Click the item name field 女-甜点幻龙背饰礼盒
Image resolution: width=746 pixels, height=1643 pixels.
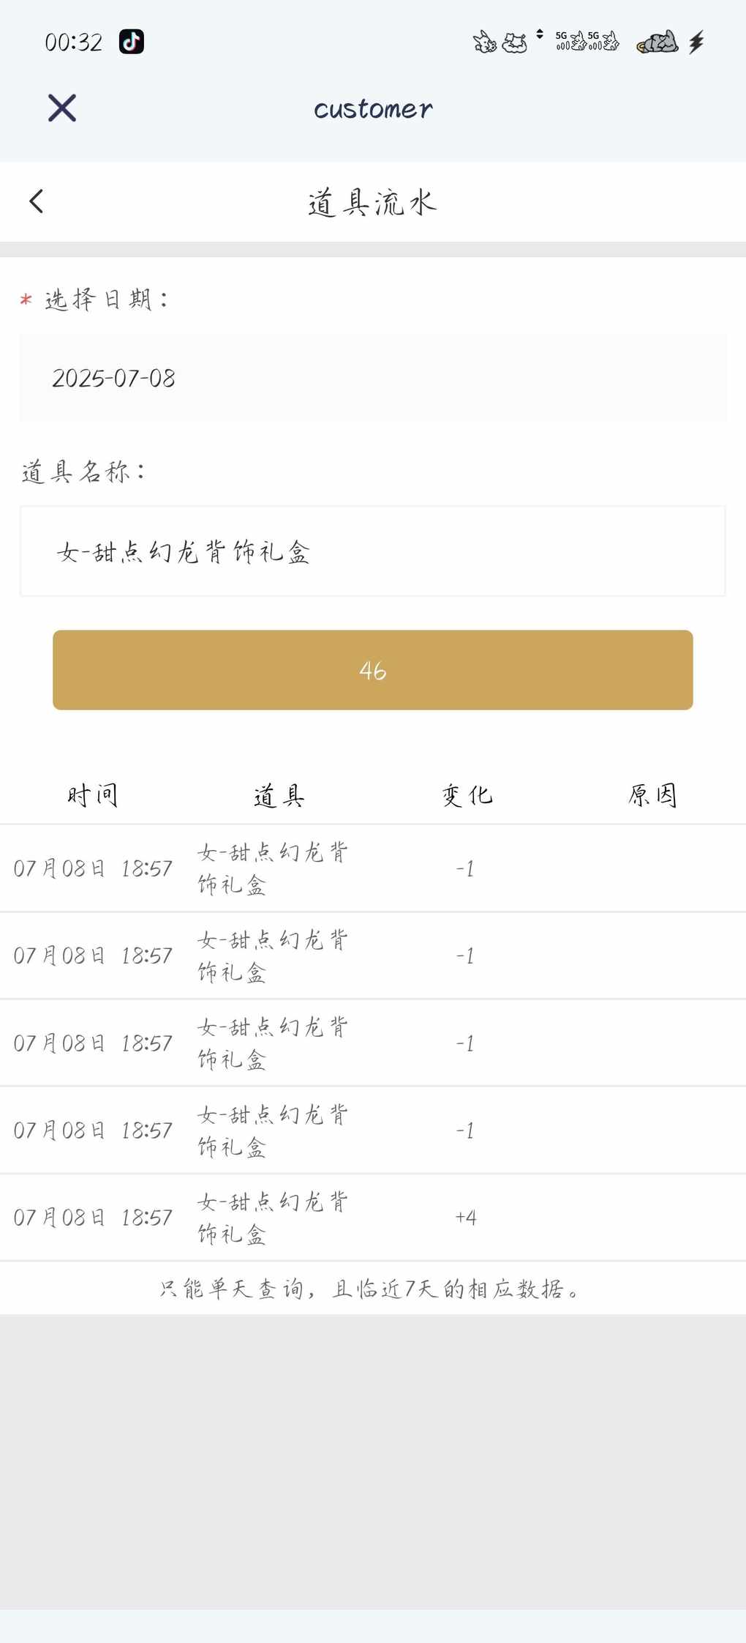pyautogui.click(x=373, y=551)
